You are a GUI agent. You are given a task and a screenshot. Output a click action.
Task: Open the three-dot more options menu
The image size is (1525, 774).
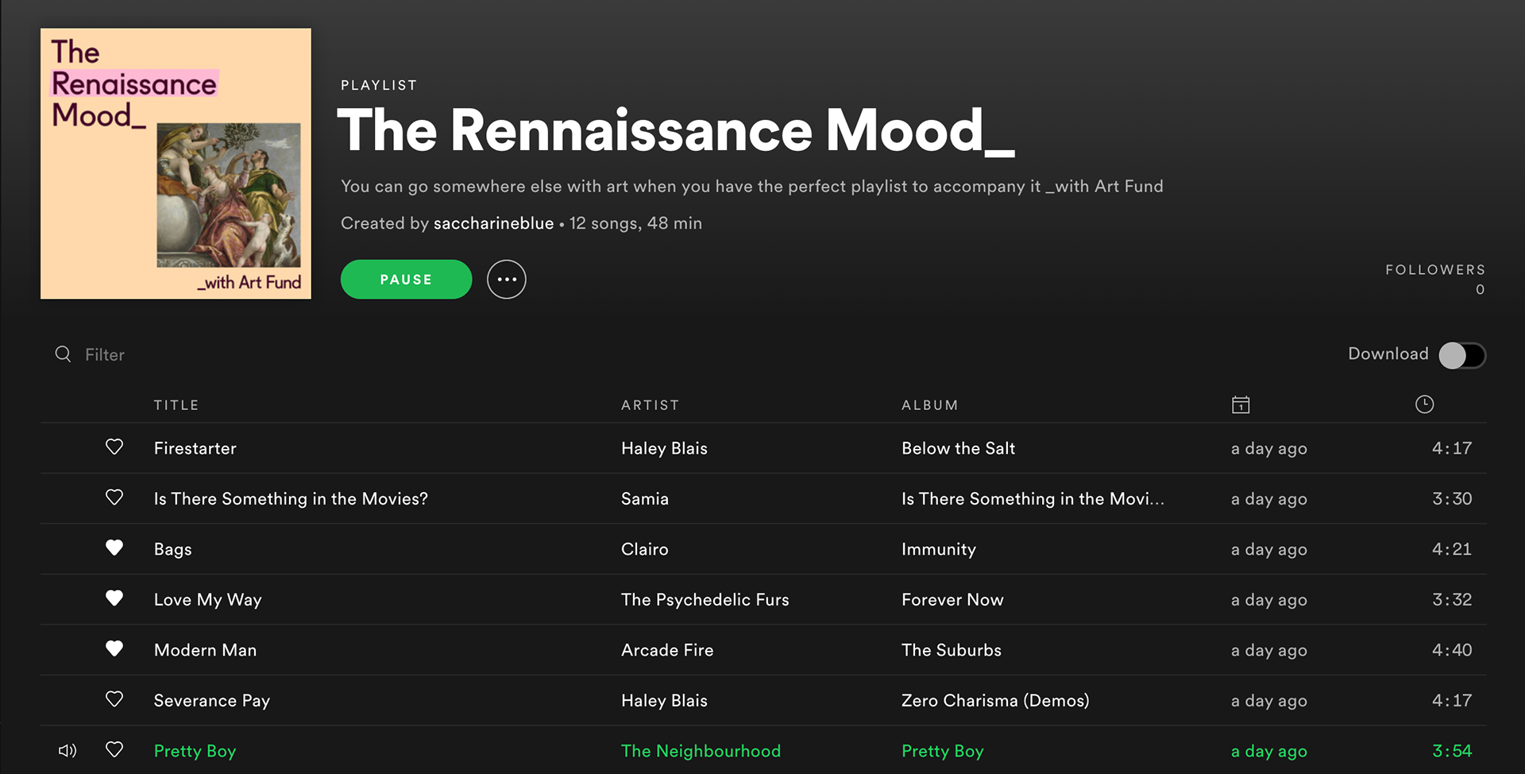[x=507, y=280]
